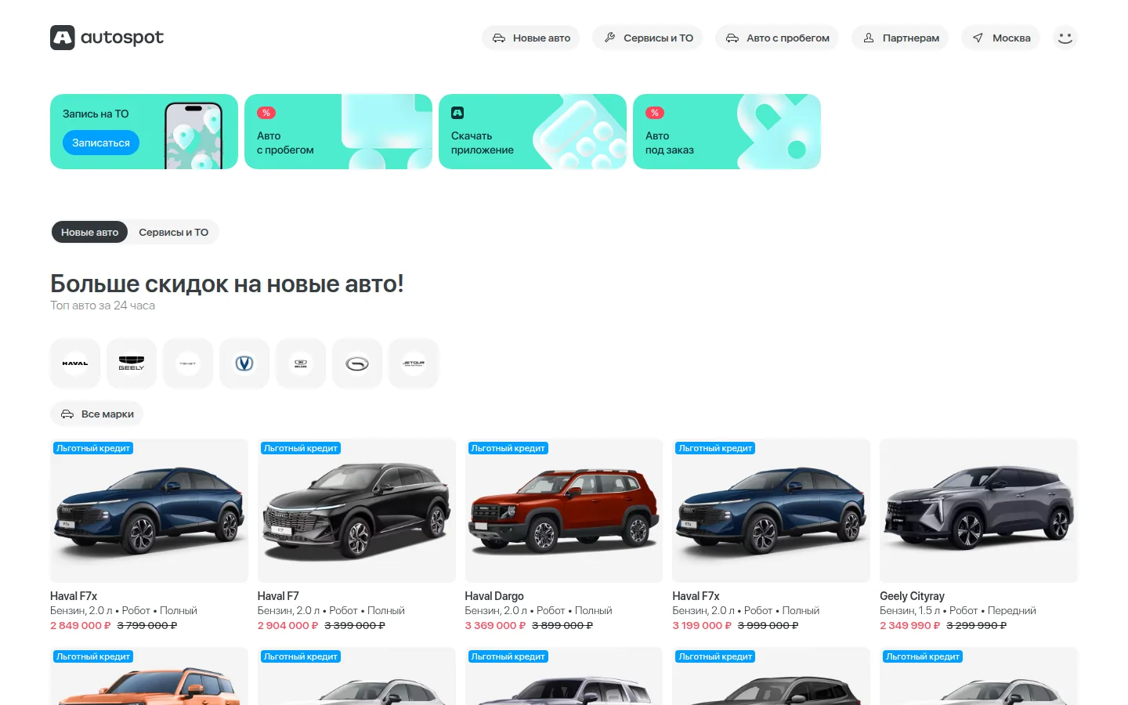The image size is (1128, 705).
Task: Click the Льготный кредит badge on Haval F7
Action: (x=301, y=448)
